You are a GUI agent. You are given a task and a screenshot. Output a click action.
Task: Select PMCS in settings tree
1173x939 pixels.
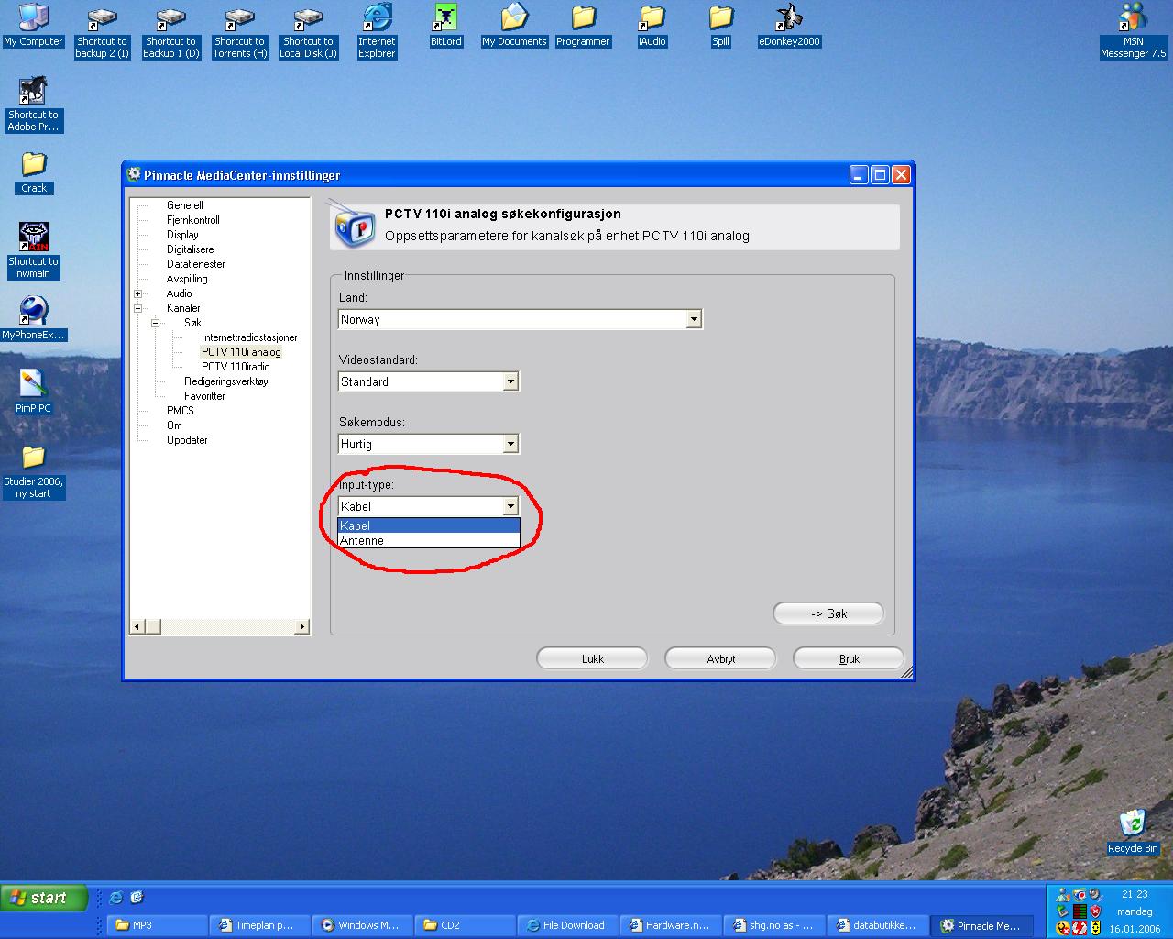(x=181, y=411)
